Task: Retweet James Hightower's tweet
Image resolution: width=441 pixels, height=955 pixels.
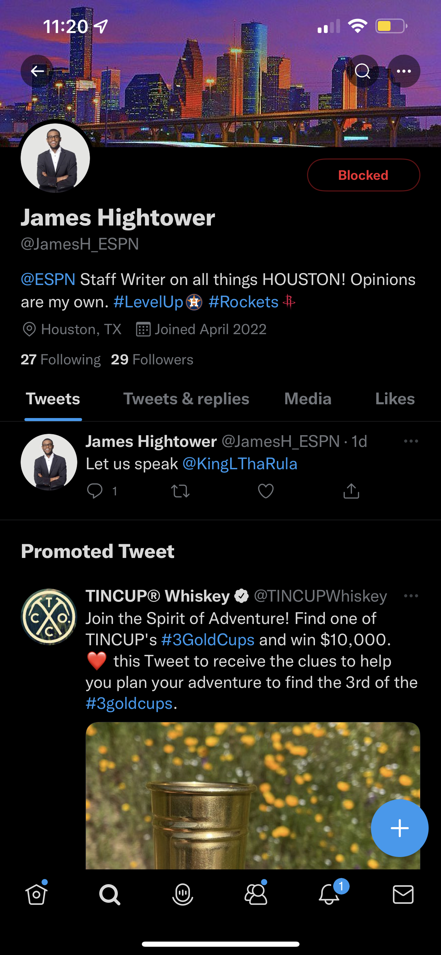Action: (180, 491)
